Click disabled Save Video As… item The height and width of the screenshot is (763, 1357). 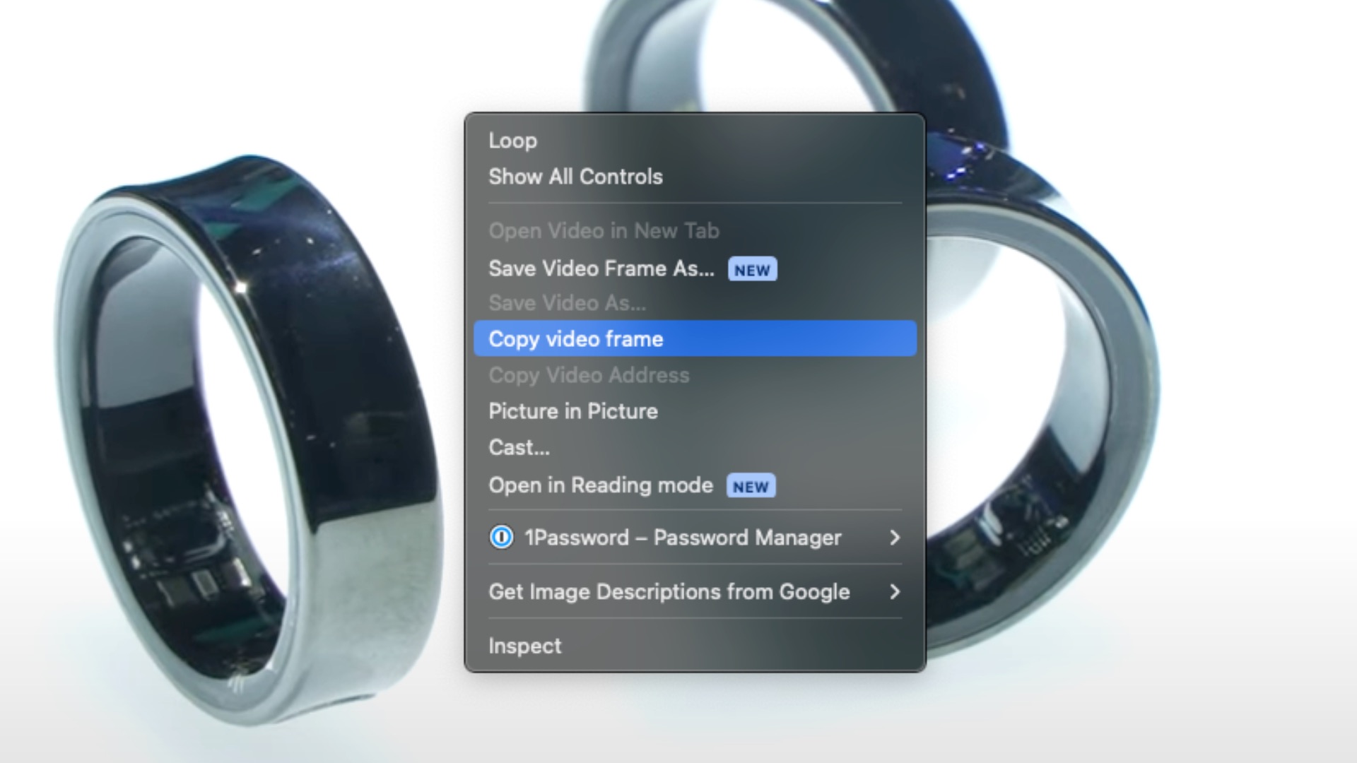point(567,304)
